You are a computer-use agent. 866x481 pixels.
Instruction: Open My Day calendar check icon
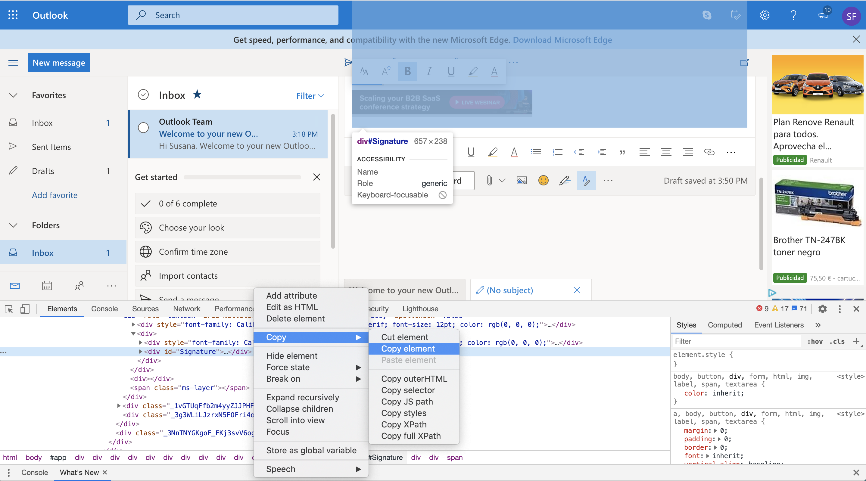coord(736,15)
